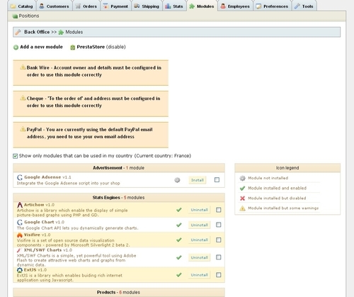Viewport: 354px width, 297px height.
Task: Click ExtJS enabled green checkmark
Action: (179, 275)
